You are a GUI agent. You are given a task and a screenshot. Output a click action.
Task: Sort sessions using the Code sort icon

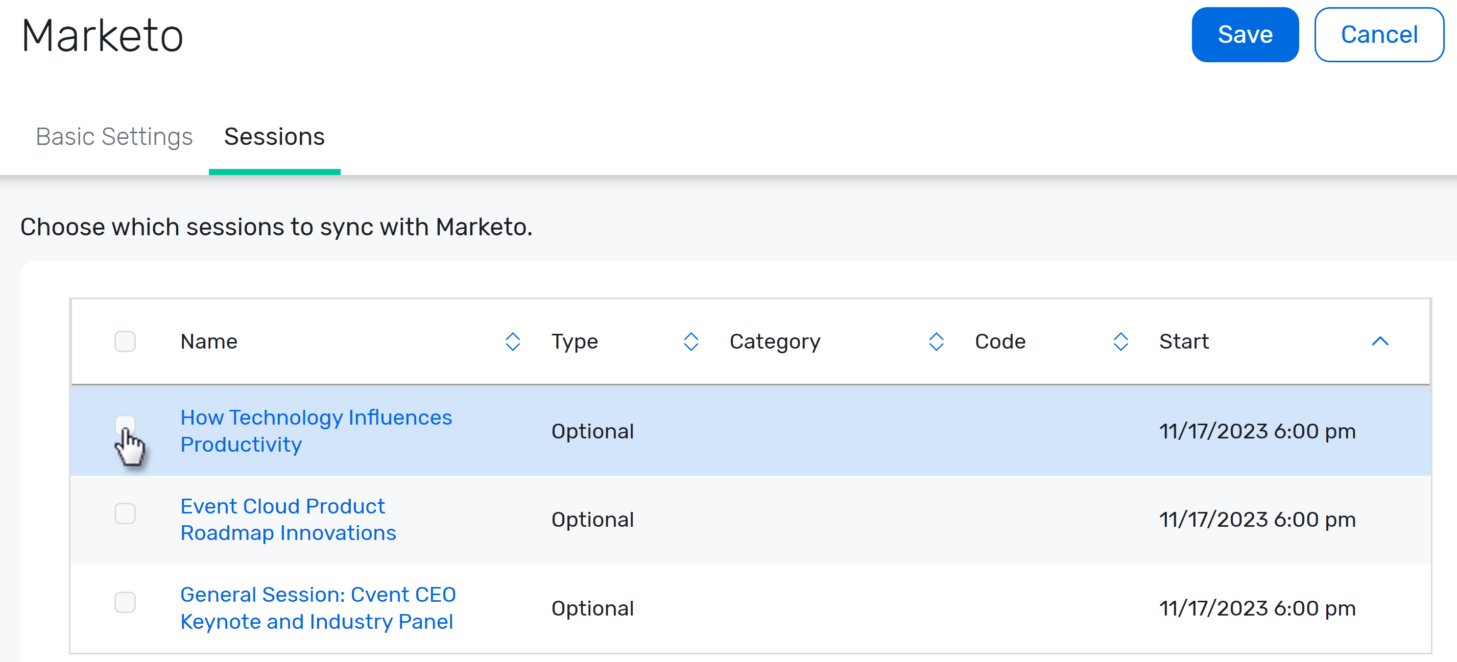pos(1120,341)
